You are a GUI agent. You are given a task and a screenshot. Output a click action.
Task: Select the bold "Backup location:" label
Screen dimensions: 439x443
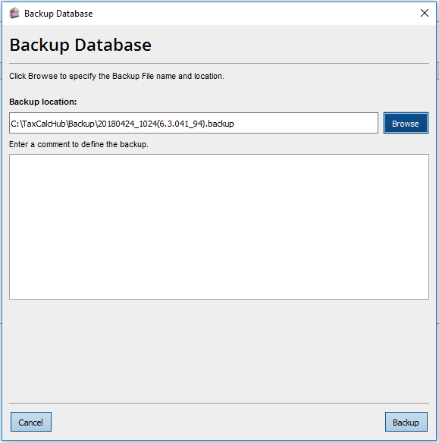point(43,102)
